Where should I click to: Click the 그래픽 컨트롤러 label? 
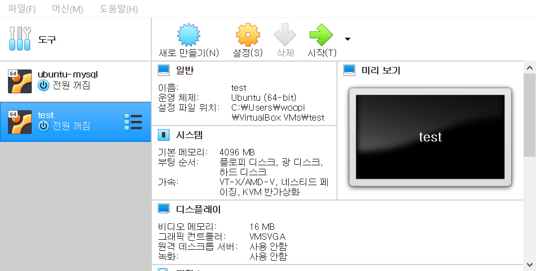tap(192, 236)
